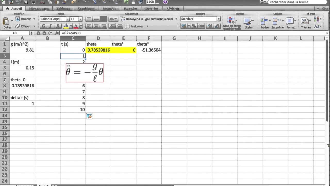Apply thousands separator 000 style
This screenshot has height=186, width=330.
[201, 26]
